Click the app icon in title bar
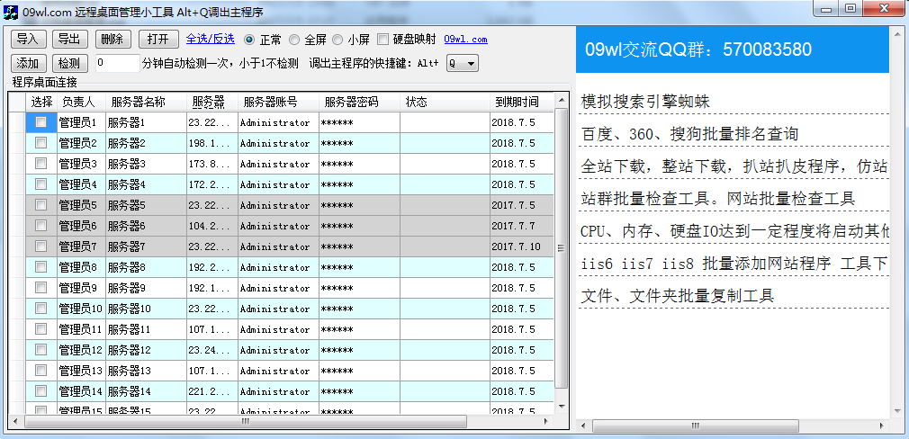Image resolution: width=909 pixels, height=439 pixels. (11, 9)
